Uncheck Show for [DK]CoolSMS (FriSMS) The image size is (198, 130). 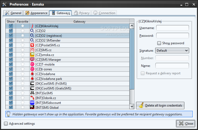point(11,83)
